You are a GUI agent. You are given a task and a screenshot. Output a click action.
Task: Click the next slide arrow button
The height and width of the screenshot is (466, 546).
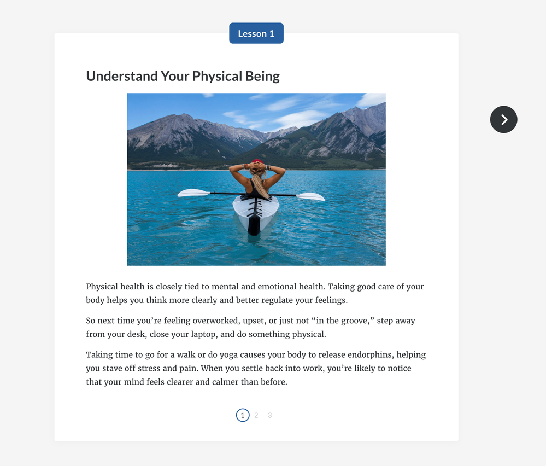(x=503, y=119)
